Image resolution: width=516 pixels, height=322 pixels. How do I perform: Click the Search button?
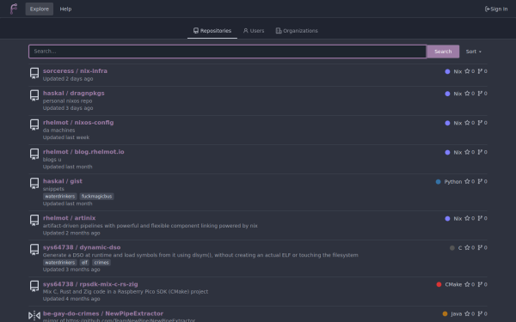443,52
